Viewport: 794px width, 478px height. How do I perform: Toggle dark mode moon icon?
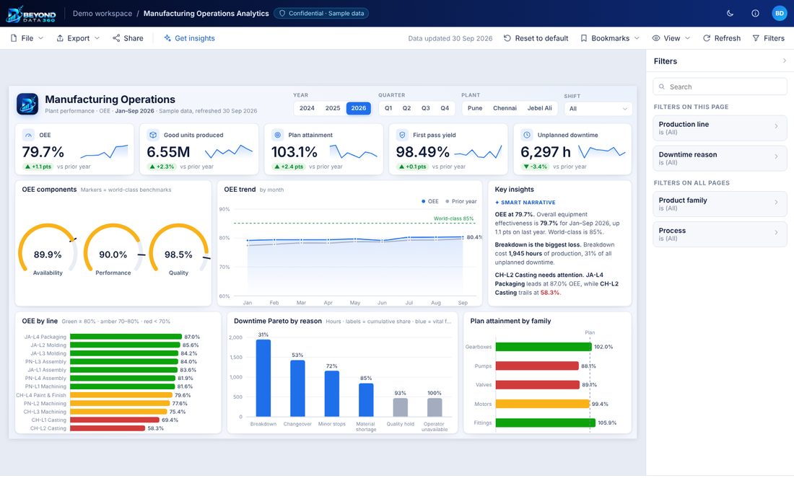point(730,14)
